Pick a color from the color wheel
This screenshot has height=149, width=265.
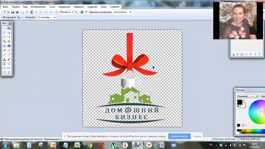(x=257, y=112)
